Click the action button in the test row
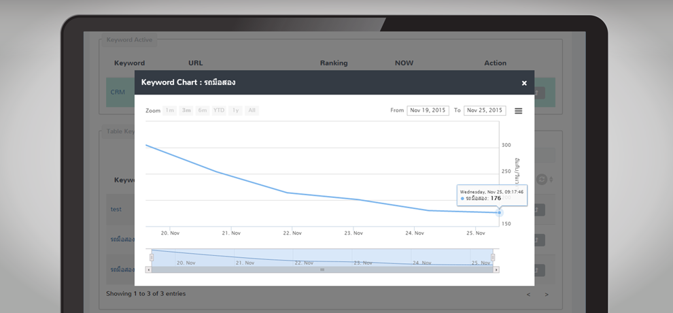The image size is (673, 313). click(x=539, y=210)
